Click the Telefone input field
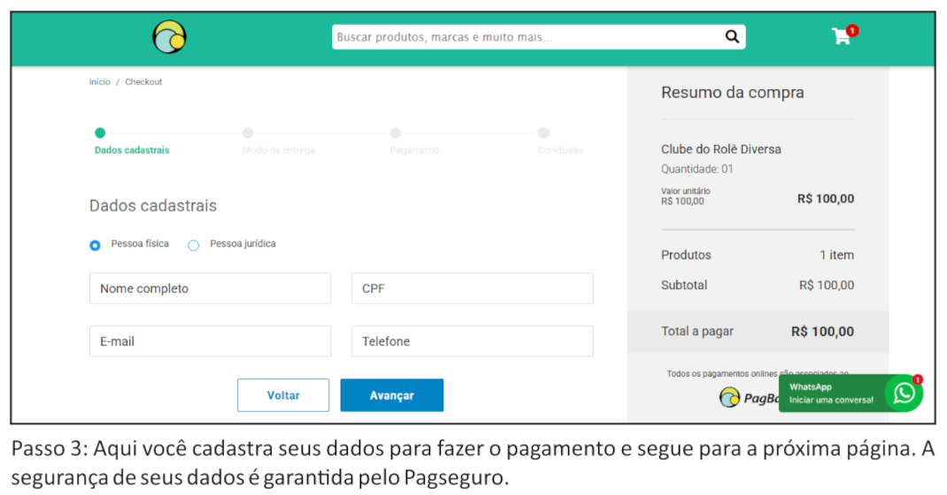 click(472, 341)
